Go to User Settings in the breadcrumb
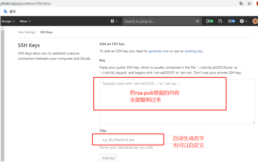The width and height of the screenshot is (258, 162). [x=26, y=32]
